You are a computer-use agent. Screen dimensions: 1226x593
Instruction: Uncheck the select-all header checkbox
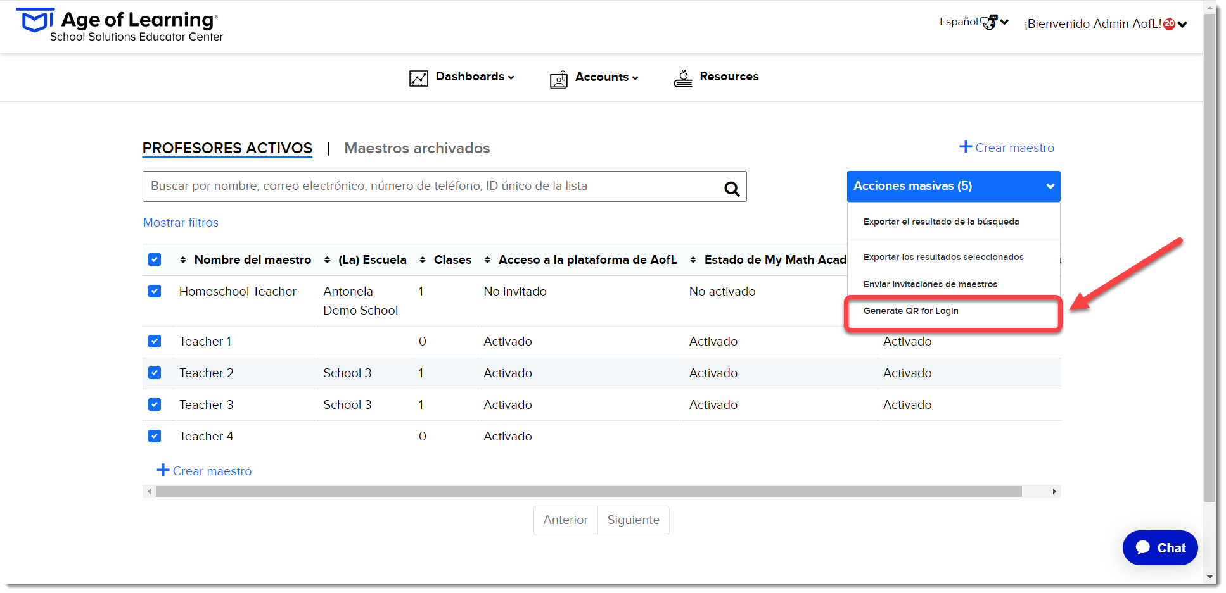[x=155, y=259]
